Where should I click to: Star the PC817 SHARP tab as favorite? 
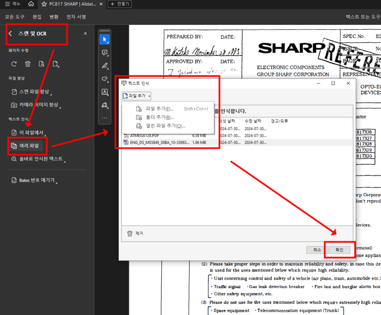[44, 4]
